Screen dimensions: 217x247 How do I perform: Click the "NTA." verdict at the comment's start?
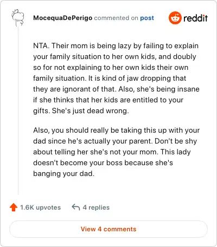click(x=41, y=45)
